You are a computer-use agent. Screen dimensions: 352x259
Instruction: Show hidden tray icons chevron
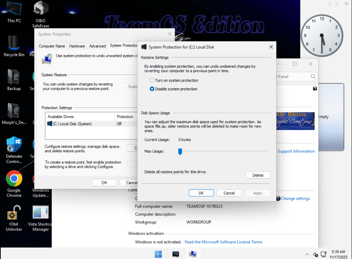307,254
